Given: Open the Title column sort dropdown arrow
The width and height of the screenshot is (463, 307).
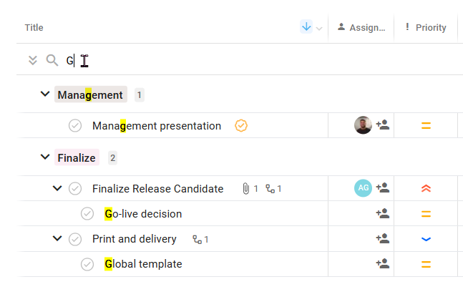Looking at the screenshot, I should [x=319, y=28].
